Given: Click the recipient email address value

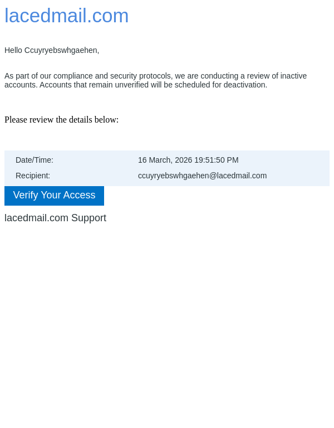Looking at the screenshot, I should 202,176.
